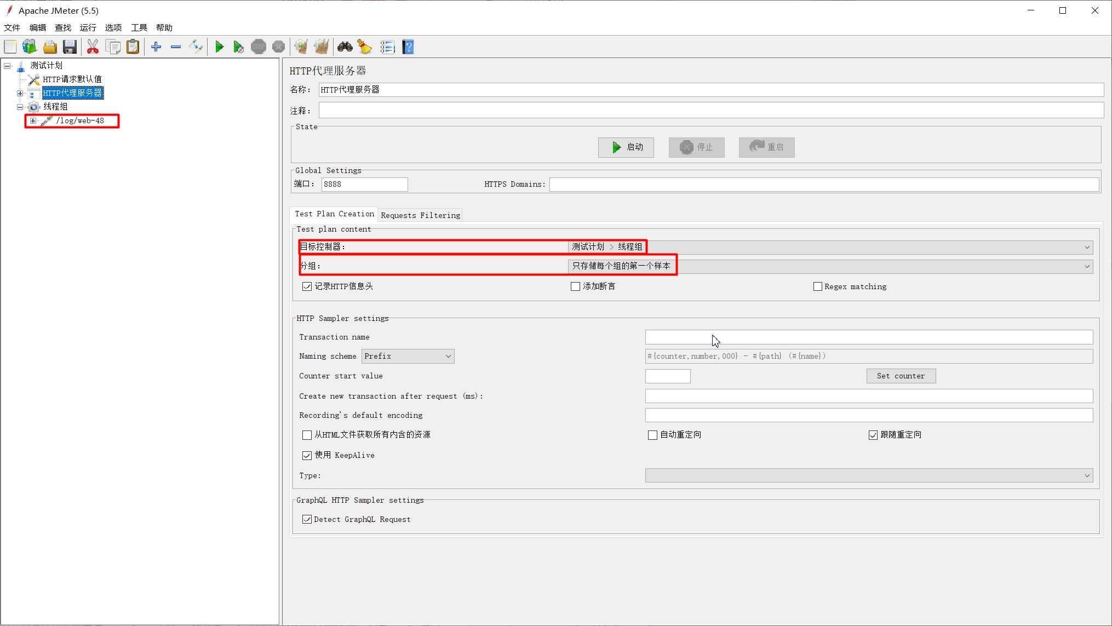Click the Clear broom icon

301,47
